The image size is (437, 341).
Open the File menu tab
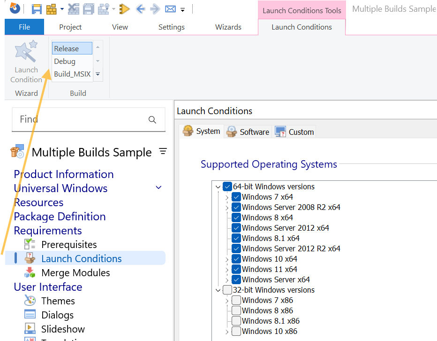(x=24, y=27)
